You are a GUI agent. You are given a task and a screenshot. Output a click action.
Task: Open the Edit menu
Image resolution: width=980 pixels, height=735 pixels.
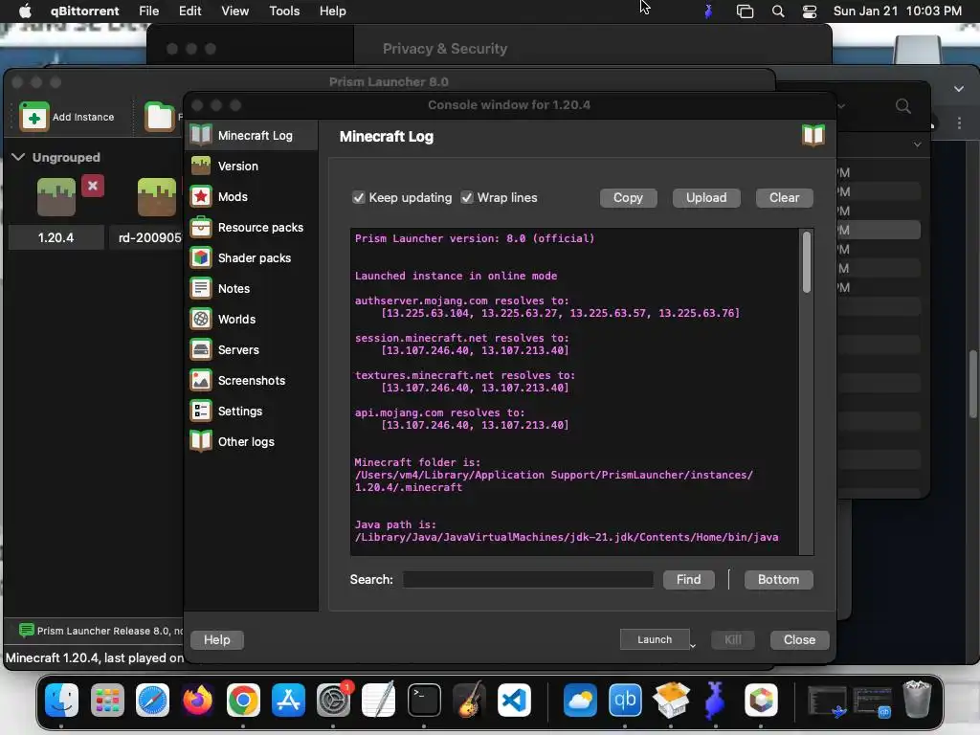tap(190, 11)
